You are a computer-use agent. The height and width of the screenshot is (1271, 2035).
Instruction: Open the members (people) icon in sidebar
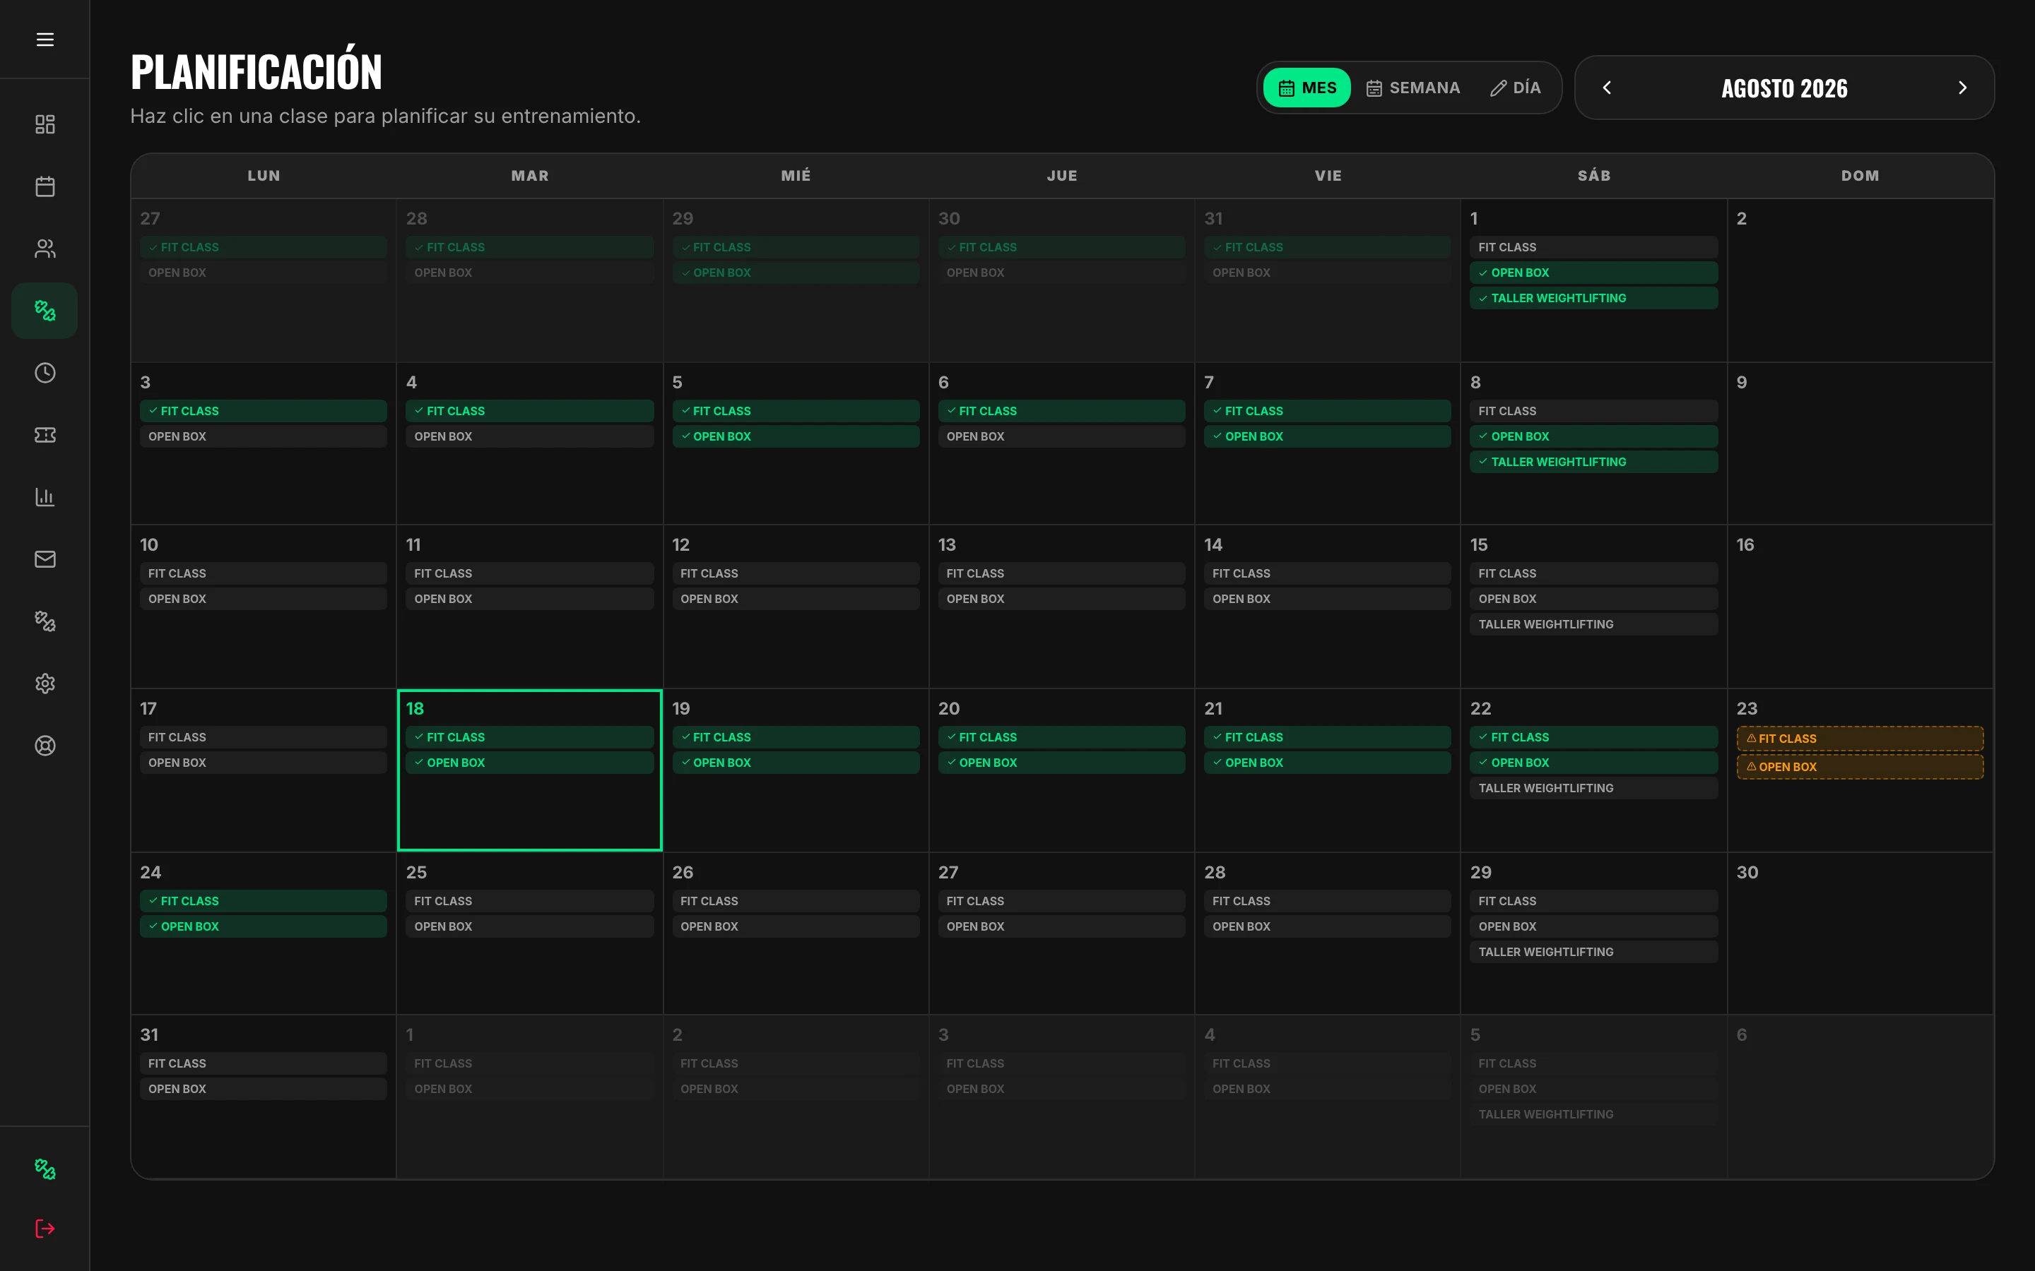45,249
